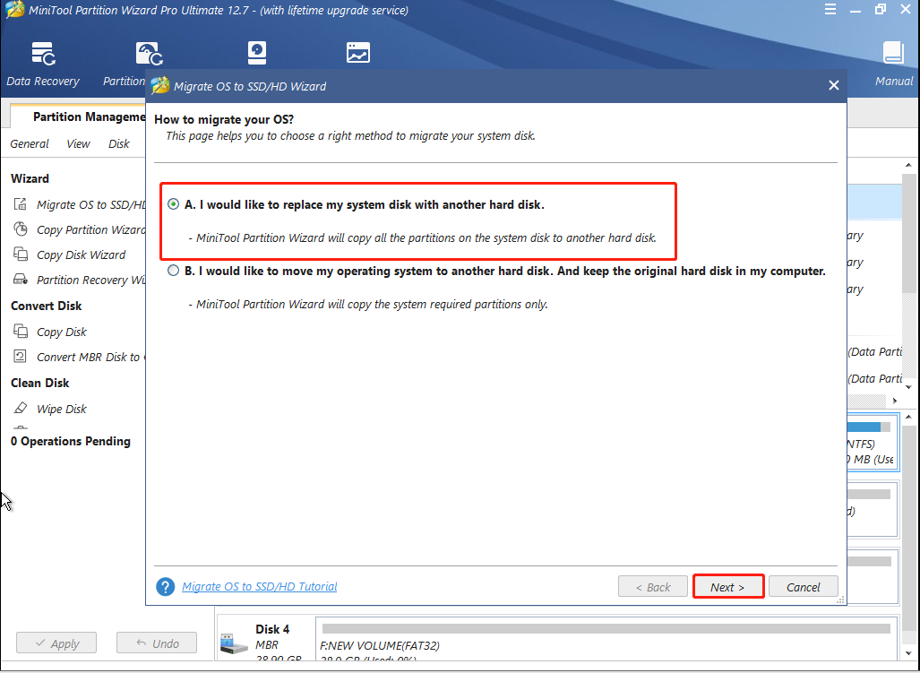The height and width of the screenshot is (673, 920).
Task: Click the Wizard section header
Action: [x=30, y=178]
